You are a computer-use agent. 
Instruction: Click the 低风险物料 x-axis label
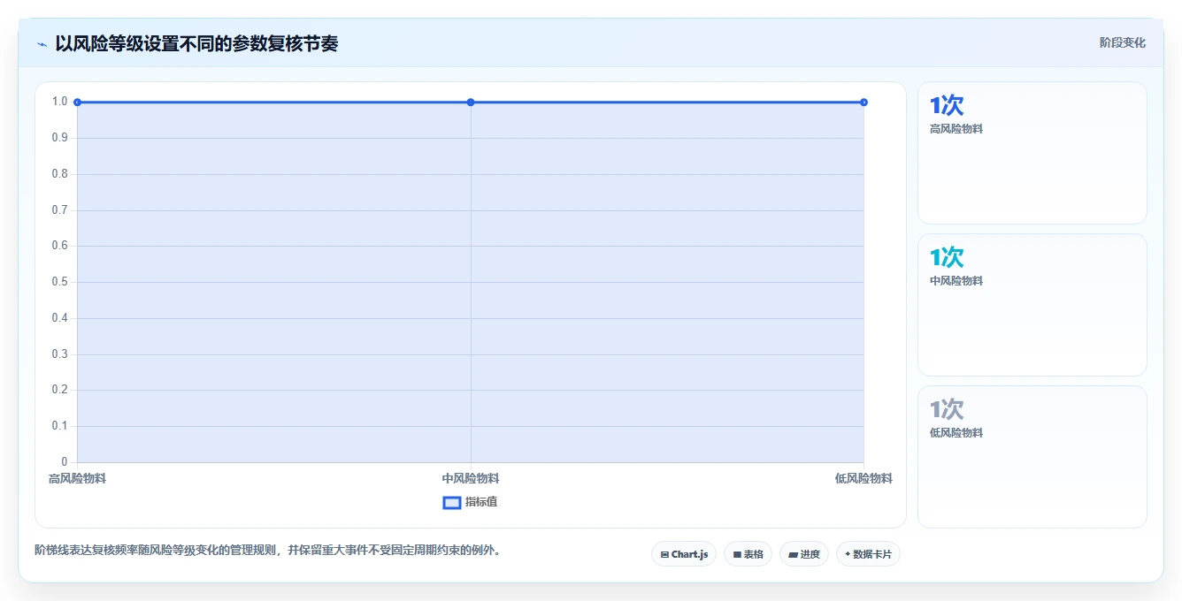[x=863, y=478]
